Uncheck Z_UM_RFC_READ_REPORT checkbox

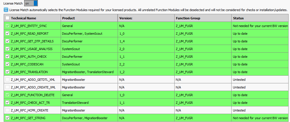(x=7, y=34)
